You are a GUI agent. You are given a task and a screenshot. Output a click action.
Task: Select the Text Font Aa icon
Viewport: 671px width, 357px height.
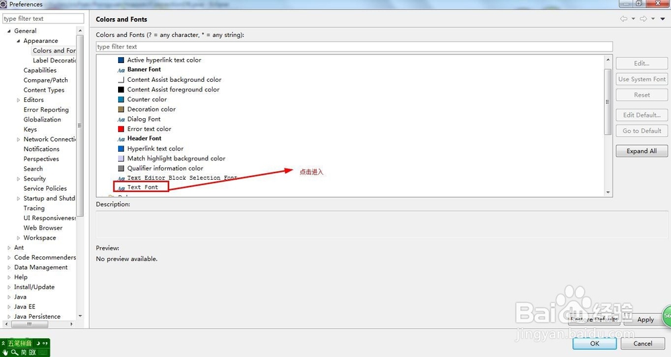121,188
